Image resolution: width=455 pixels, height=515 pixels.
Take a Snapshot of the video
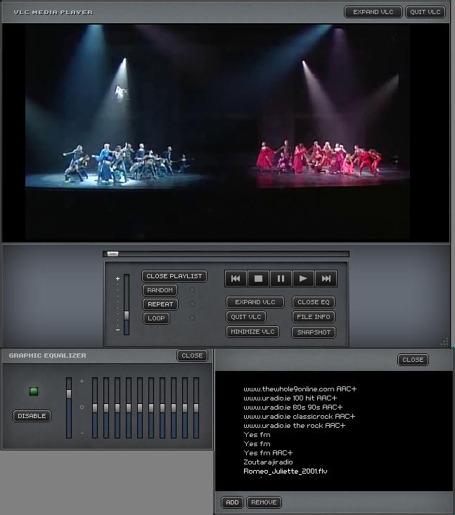(x=313, y=332)
